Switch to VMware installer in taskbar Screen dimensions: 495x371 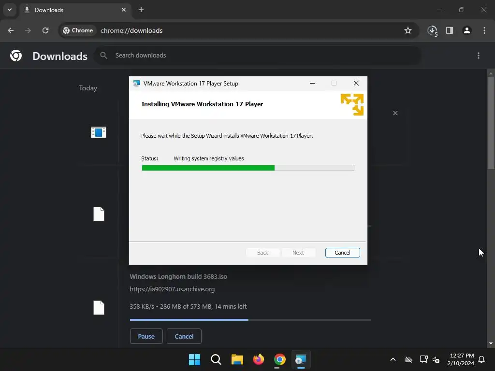(301, 359)
